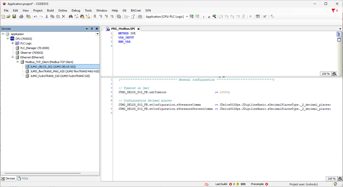Pin the Devices panel with auto-hide pushpin

[x=92, y=29]
